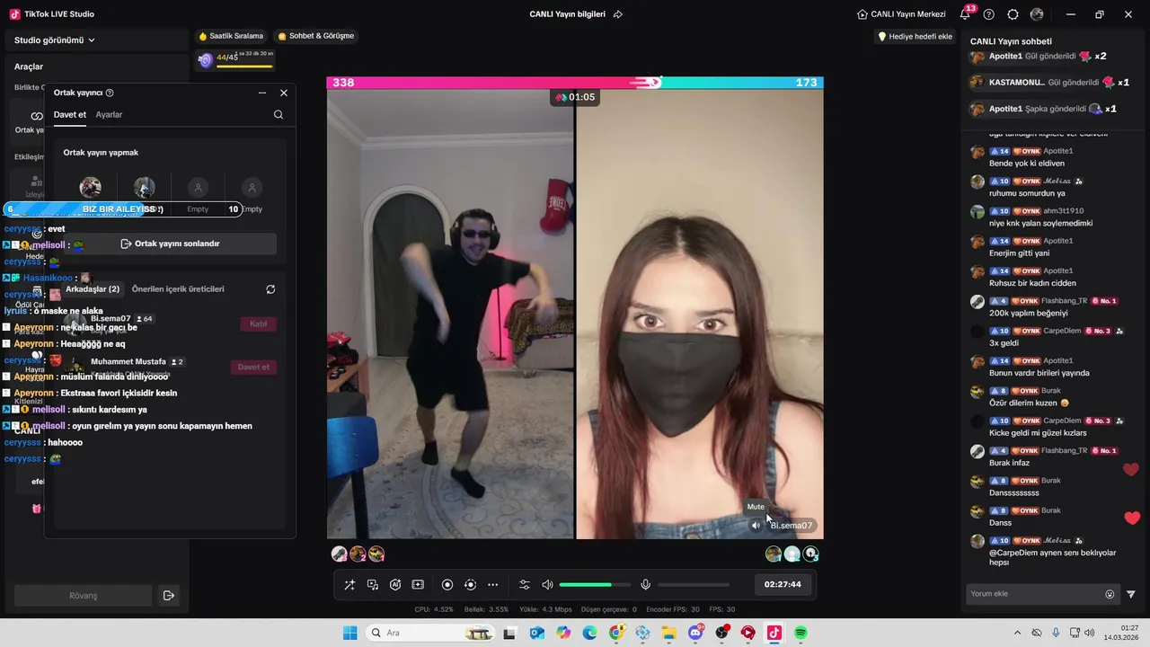
Task: Open the media and music tool icon
Action: (373, 585)
